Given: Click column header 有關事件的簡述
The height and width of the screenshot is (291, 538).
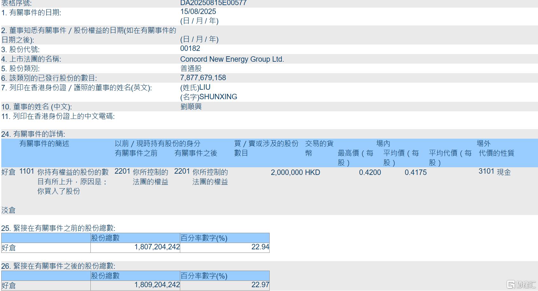Looking at the screenshot, I should pos(44,144).
